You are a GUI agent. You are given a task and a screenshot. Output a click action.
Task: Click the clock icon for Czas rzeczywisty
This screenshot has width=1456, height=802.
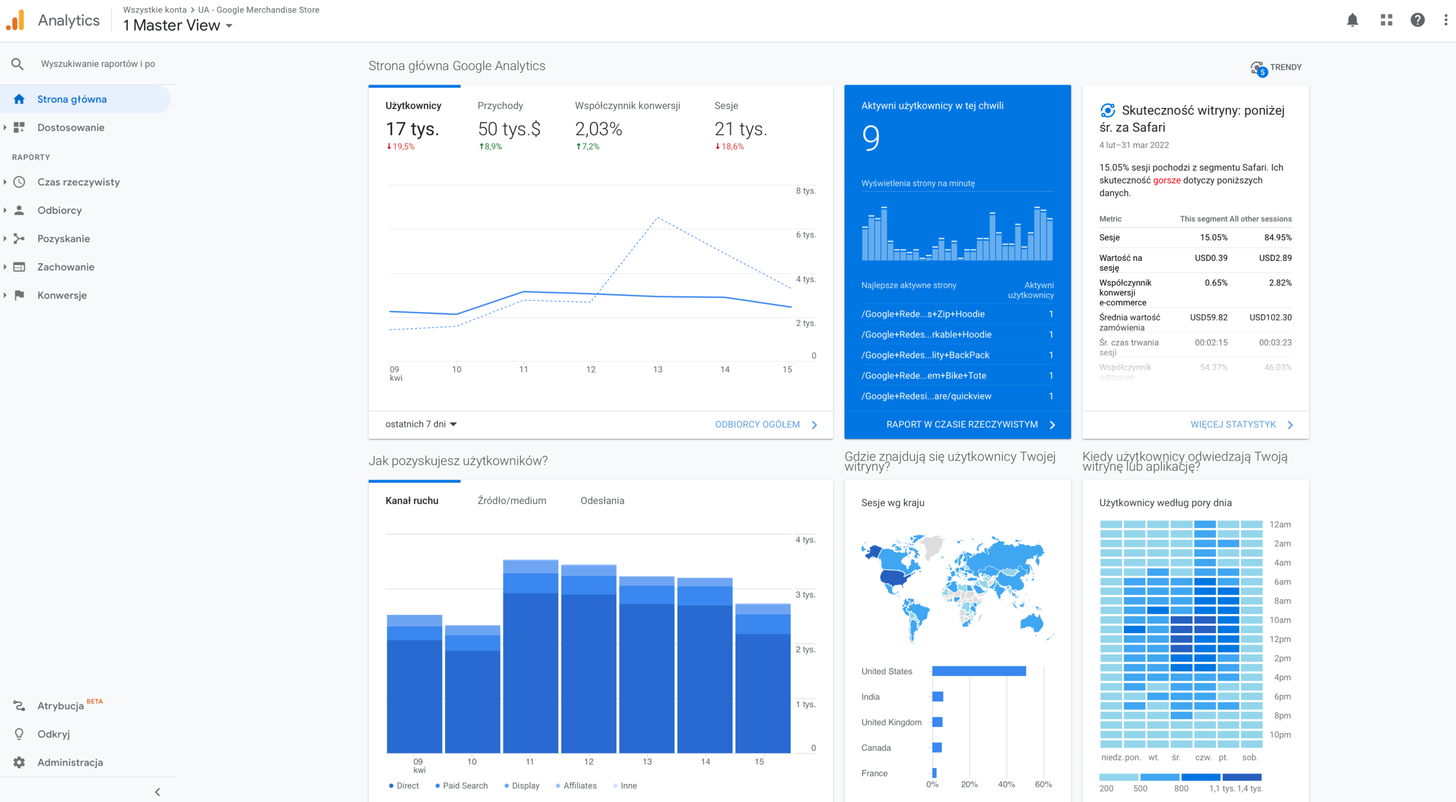point(19,182)
